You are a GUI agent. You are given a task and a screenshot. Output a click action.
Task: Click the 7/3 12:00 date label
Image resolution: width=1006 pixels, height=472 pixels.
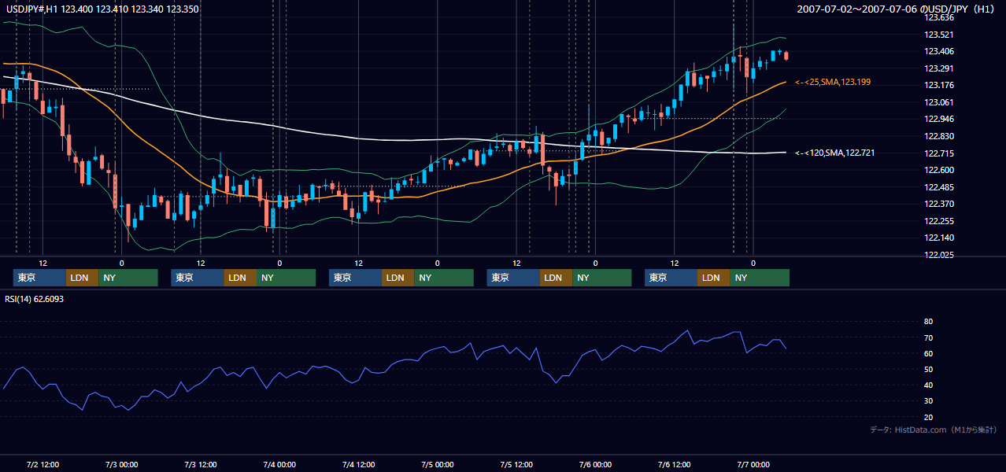[x=200, y=464]
